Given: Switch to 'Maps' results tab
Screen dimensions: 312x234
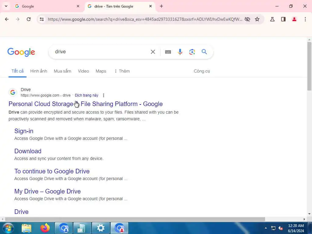Looking at the screenshot, I should (x=101, y=71).
